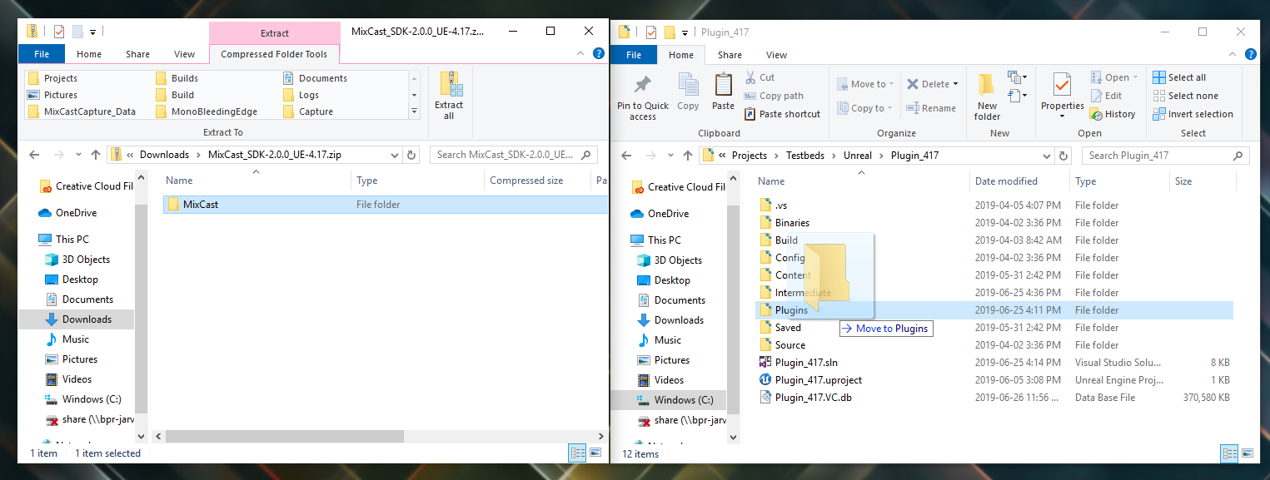Click Select none in the ribbon
The height and width of the screenshot is (480, 1270).
tap(1185, 96)
